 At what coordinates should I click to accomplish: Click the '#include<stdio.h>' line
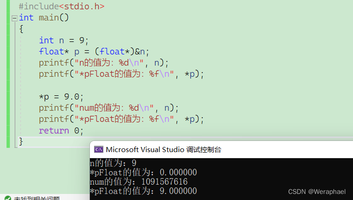coord(61,7)
